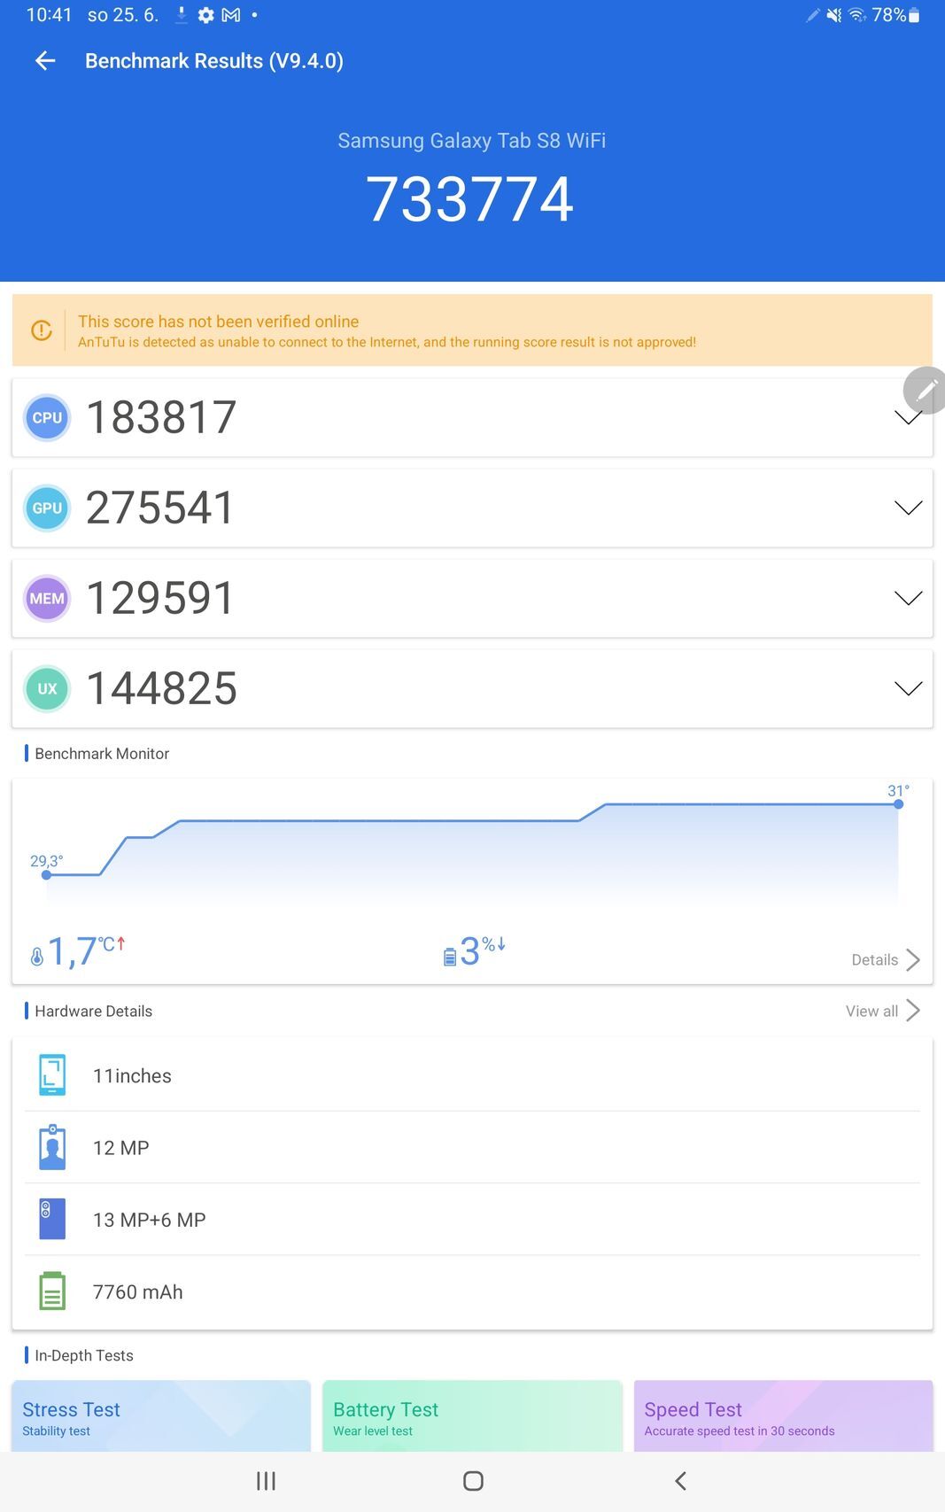This screenshot has height=1512, width=945.
Task: Tap the screen size icon
Action: coord(52,1074)
